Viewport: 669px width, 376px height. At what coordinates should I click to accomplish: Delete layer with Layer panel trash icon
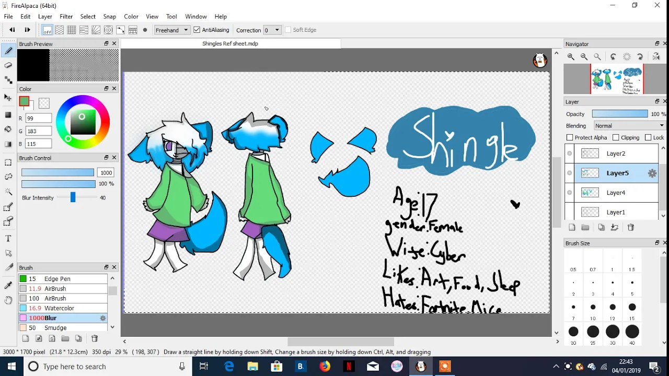point(631,228)
